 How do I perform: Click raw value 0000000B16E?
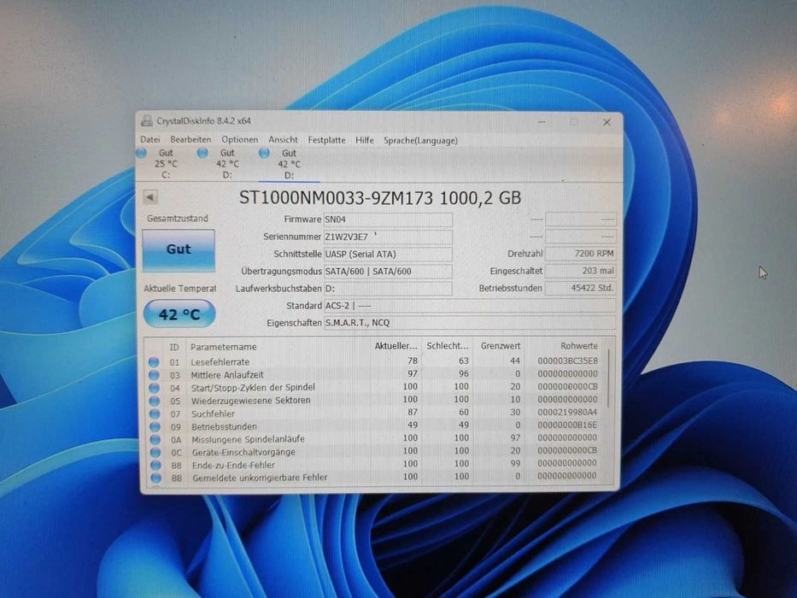point(568,425)
